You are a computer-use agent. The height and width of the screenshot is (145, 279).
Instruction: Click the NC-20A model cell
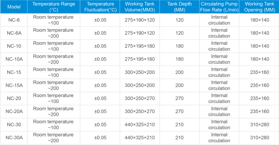[14, 111]
